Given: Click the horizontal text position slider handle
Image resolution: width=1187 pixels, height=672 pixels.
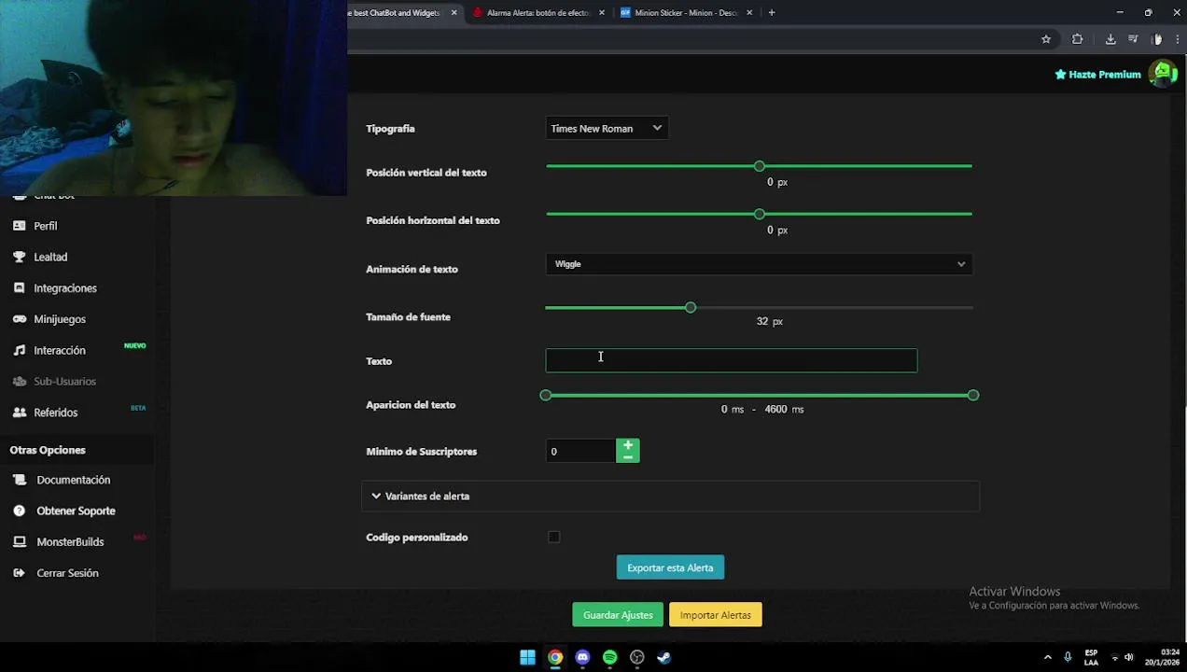Looking at the screenshot, I should (x=760, y=214).
